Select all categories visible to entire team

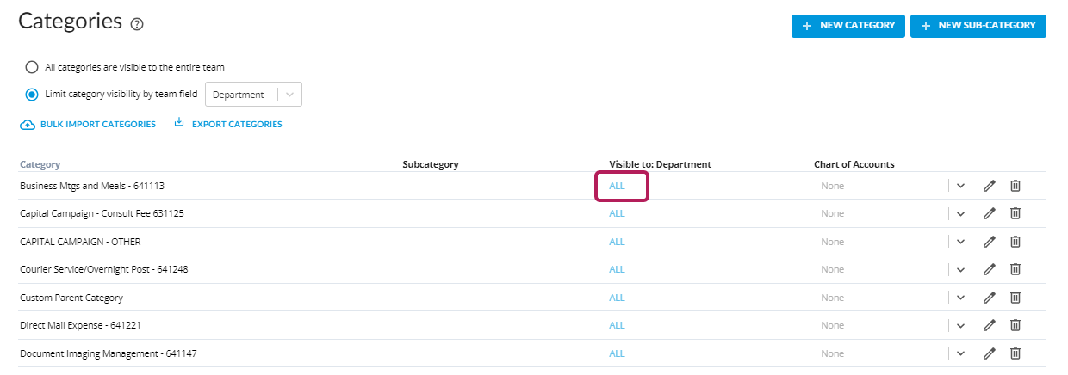point(32,67)
